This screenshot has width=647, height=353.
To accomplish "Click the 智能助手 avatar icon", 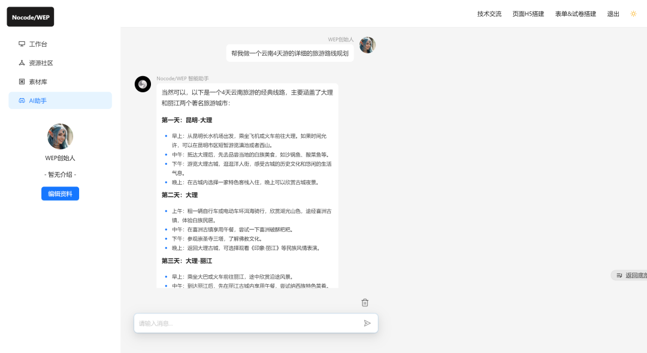I will tap(143, 84).
